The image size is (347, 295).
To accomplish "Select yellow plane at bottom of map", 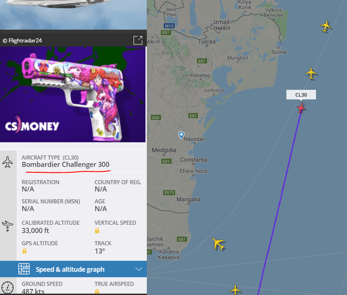I will (x=235, y=290).
